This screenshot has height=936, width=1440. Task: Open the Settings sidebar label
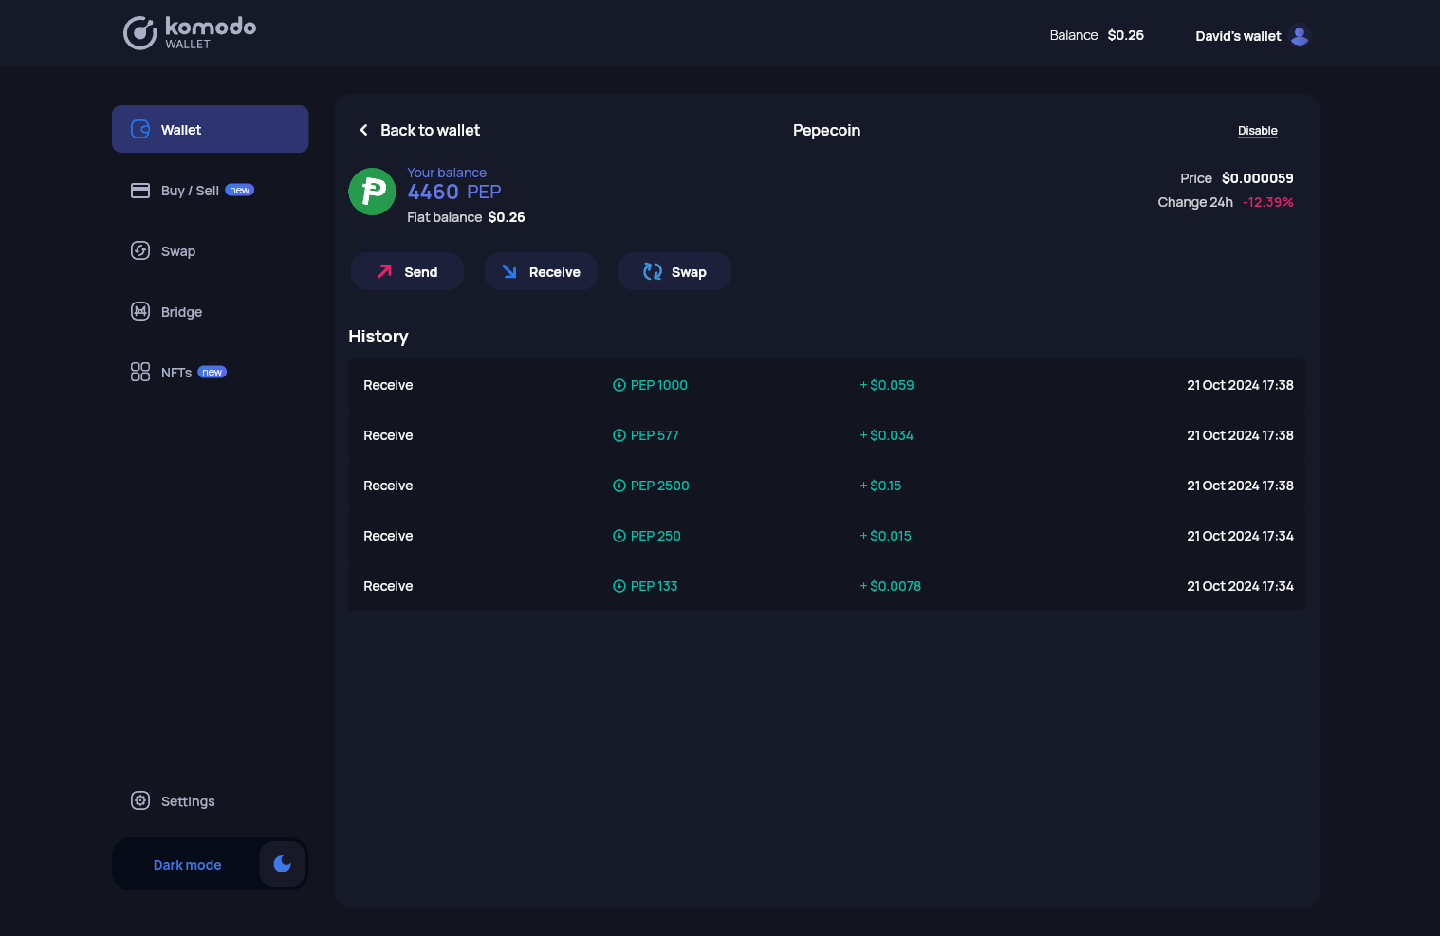pos(188,801)
